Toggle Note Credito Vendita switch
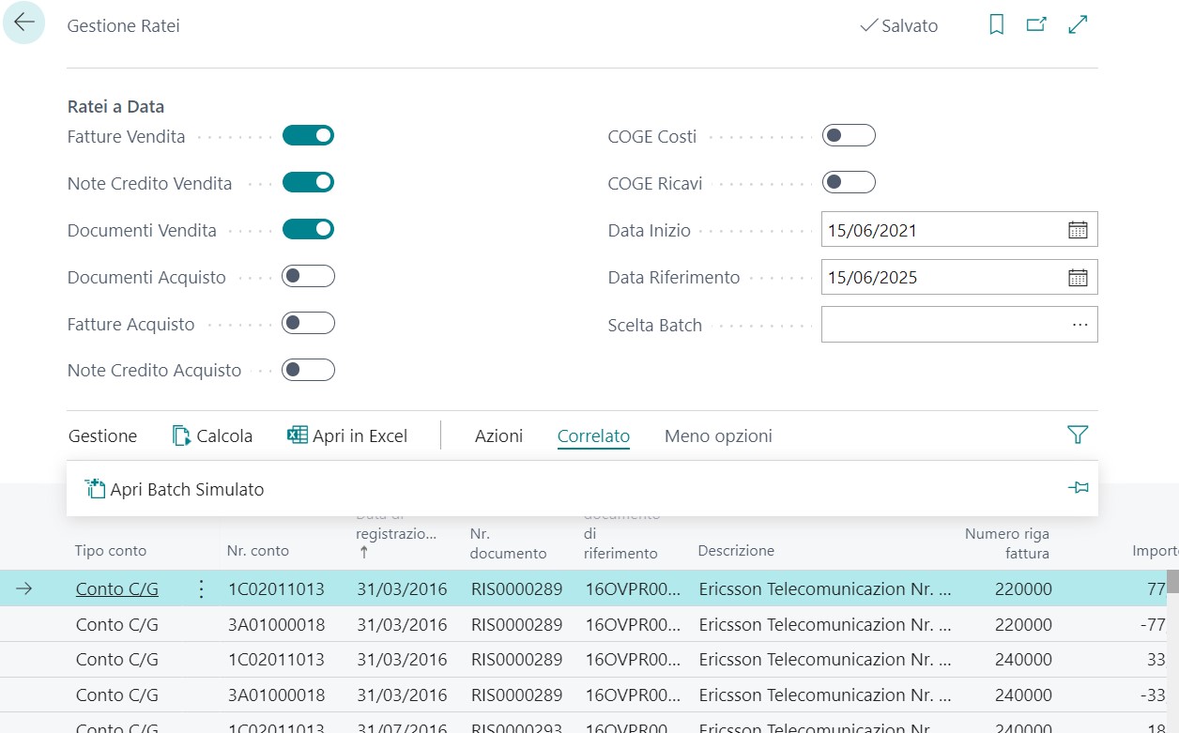Viewport: 1179px width, 733px height. click(308, 182)
